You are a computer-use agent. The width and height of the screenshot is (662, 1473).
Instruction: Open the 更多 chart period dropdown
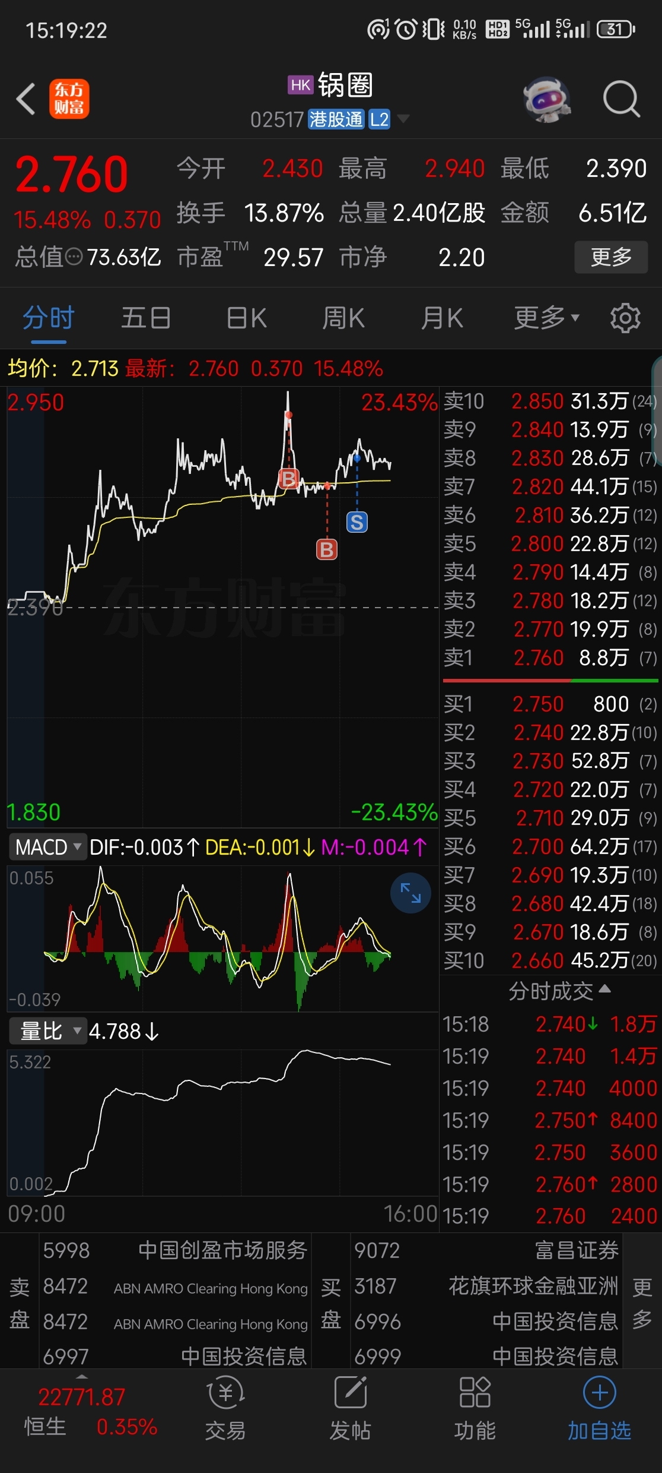(x=546, y=318)
